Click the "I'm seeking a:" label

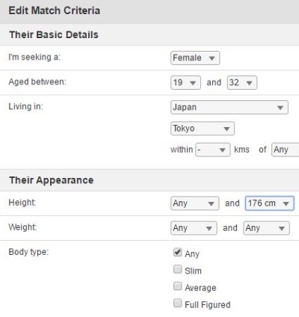[34, 57]
